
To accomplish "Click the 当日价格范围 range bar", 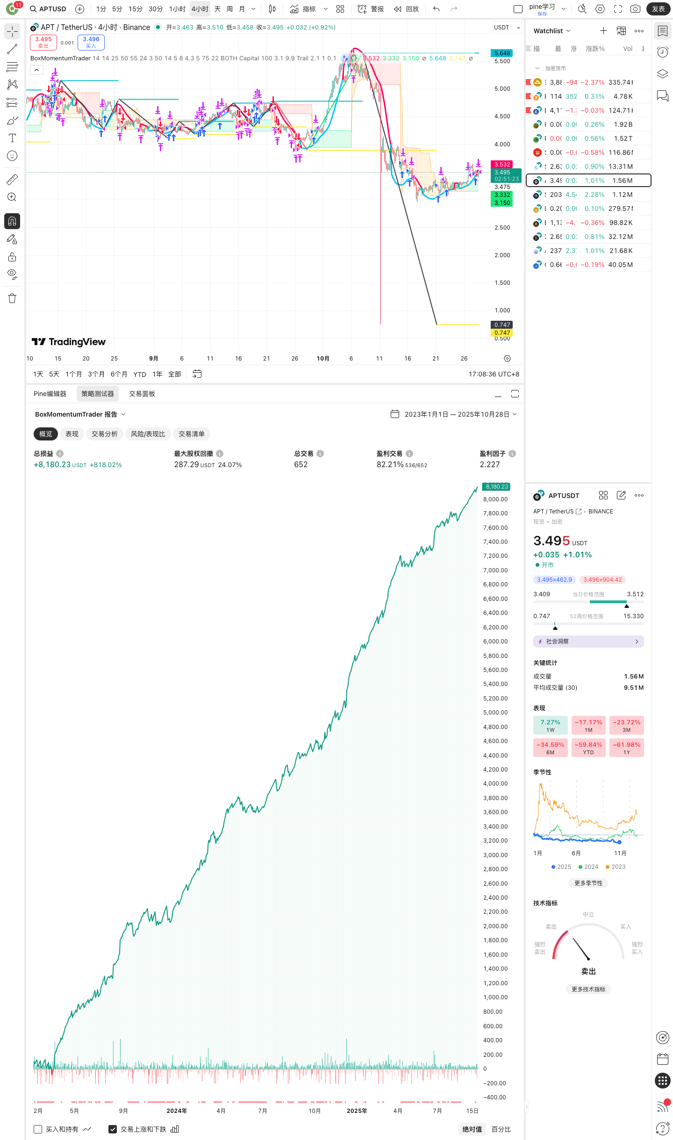I will click(x=588, y=602).
